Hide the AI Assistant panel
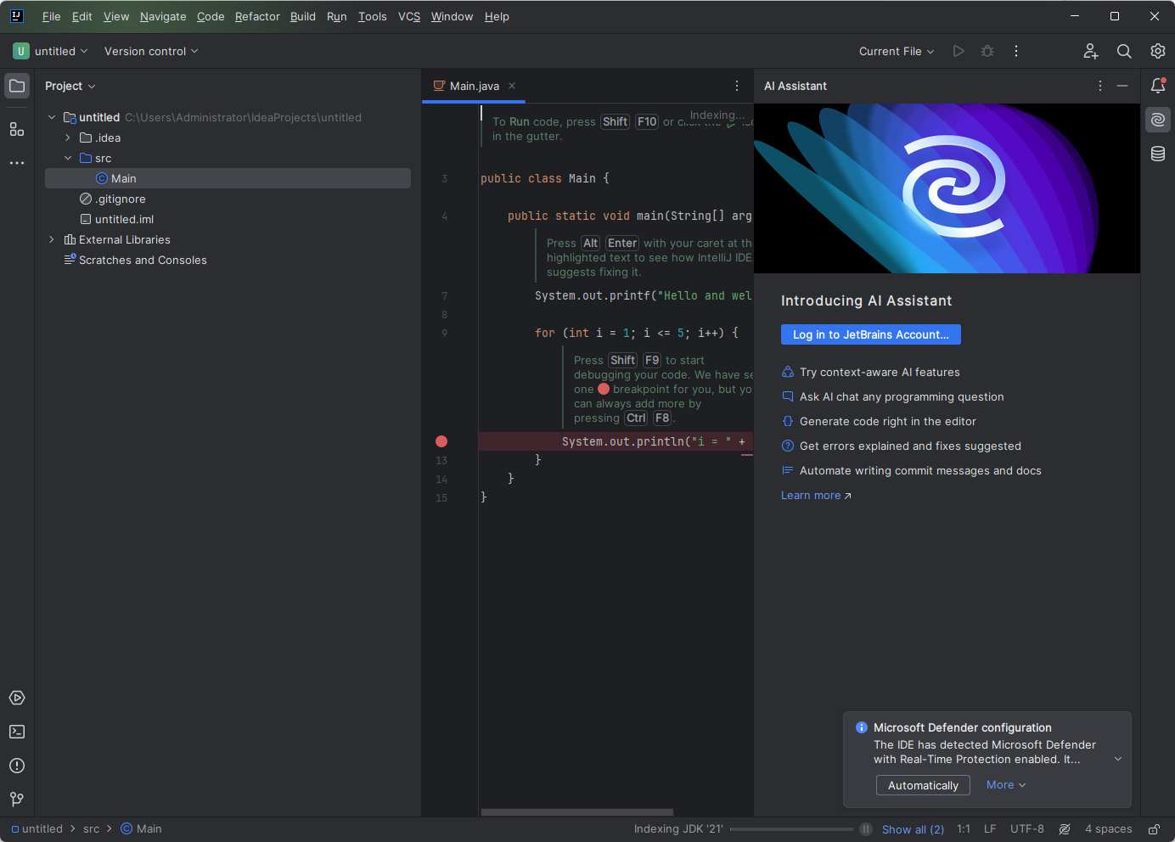Screen dimensions: 1175x842 coord(1122,86)
